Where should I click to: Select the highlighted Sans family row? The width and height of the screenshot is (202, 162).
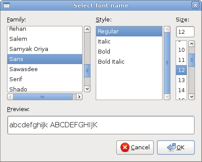point(45,59)
